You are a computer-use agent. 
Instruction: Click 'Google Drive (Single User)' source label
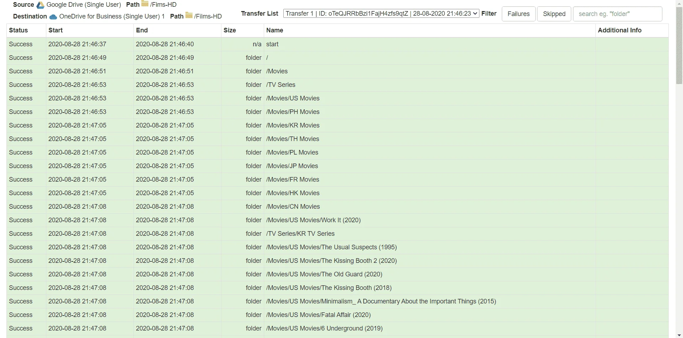click(84, 5)
